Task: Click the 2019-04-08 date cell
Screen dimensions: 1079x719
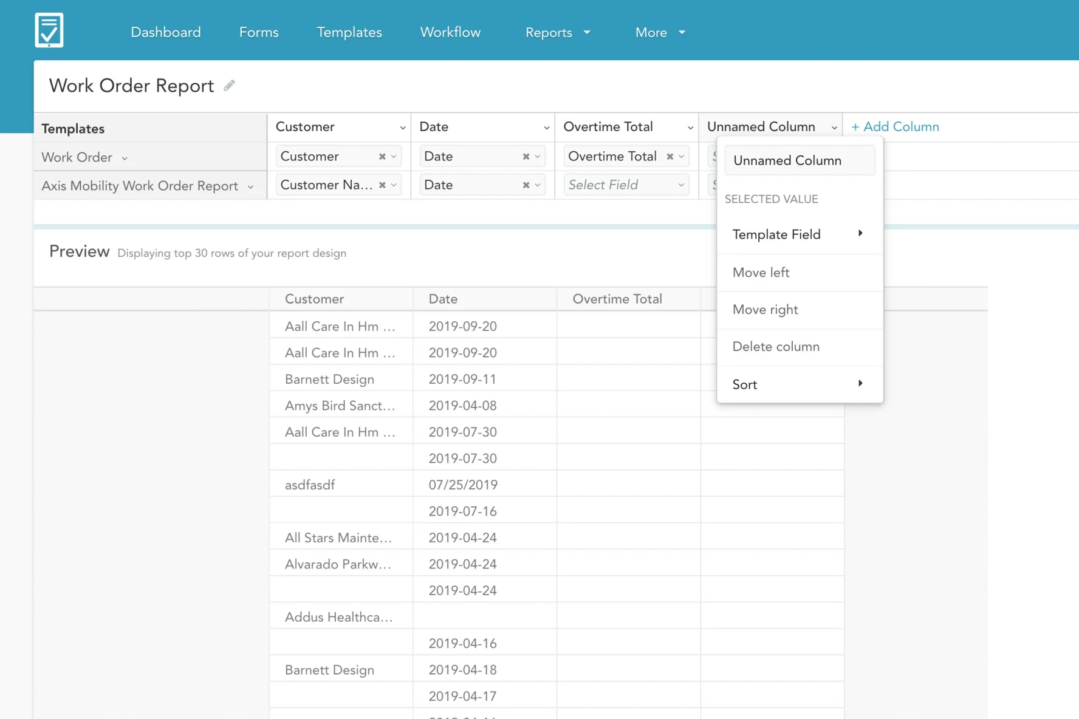Action: (485, 406)
